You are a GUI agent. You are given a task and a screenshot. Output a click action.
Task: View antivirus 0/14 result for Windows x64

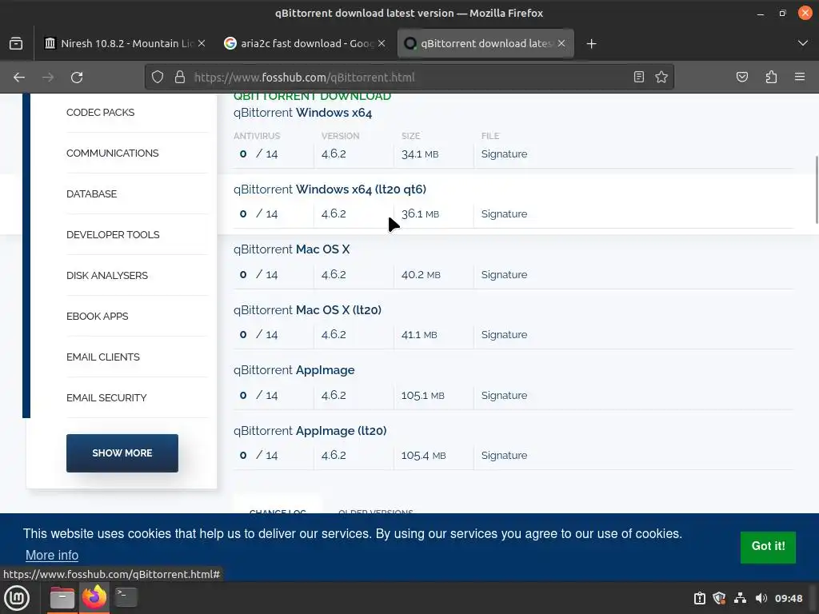258,154
